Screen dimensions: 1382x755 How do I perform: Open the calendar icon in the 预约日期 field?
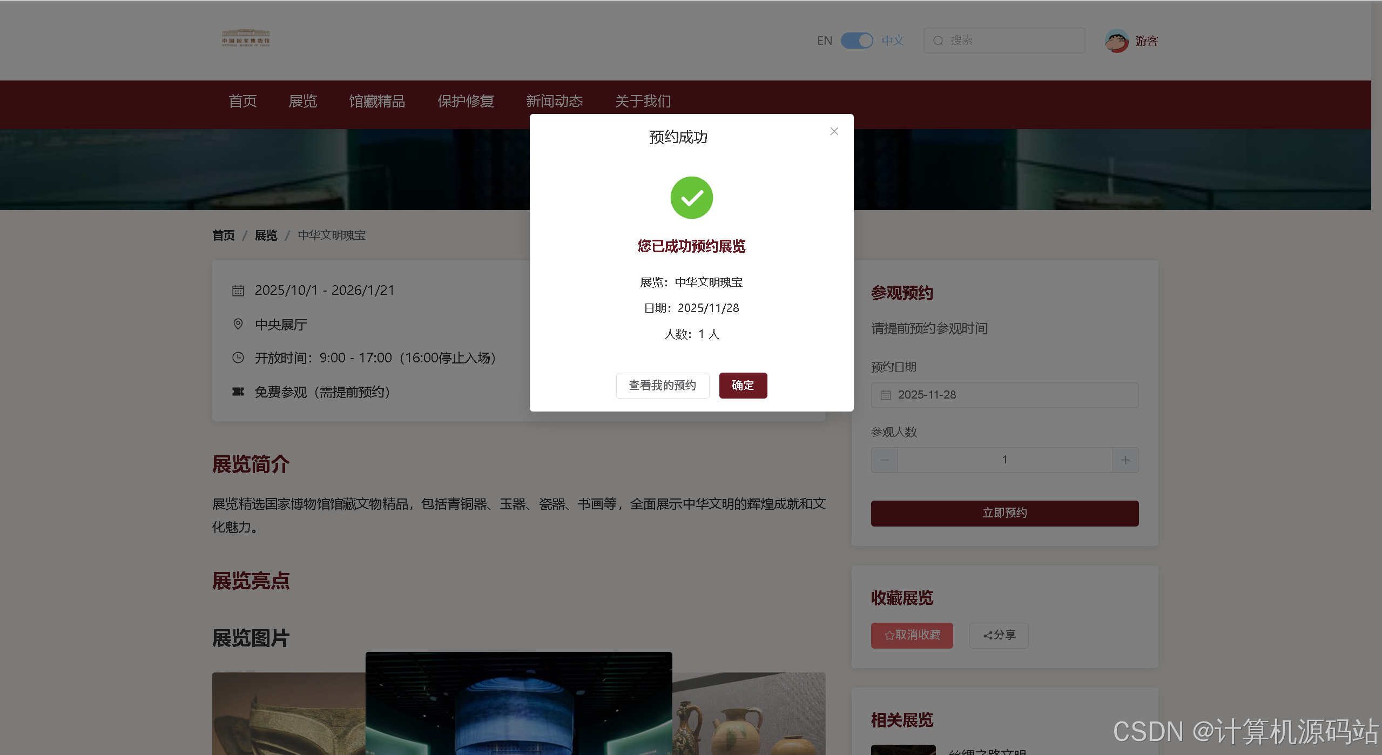885,395
